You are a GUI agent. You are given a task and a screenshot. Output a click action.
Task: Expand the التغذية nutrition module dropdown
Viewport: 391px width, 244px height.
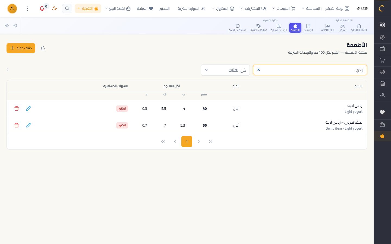[88, 9]
